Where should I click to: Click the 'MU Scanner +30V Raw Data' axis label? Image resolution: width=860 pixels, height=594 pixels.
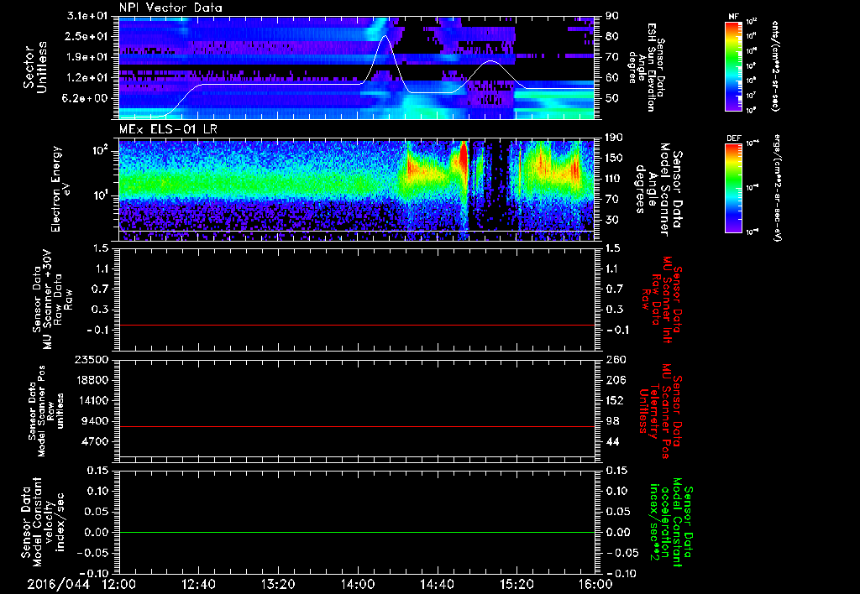click(x=53, y=300)
